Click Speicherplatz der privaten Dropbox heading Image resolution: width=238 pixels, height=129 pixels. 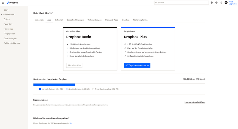50,79
